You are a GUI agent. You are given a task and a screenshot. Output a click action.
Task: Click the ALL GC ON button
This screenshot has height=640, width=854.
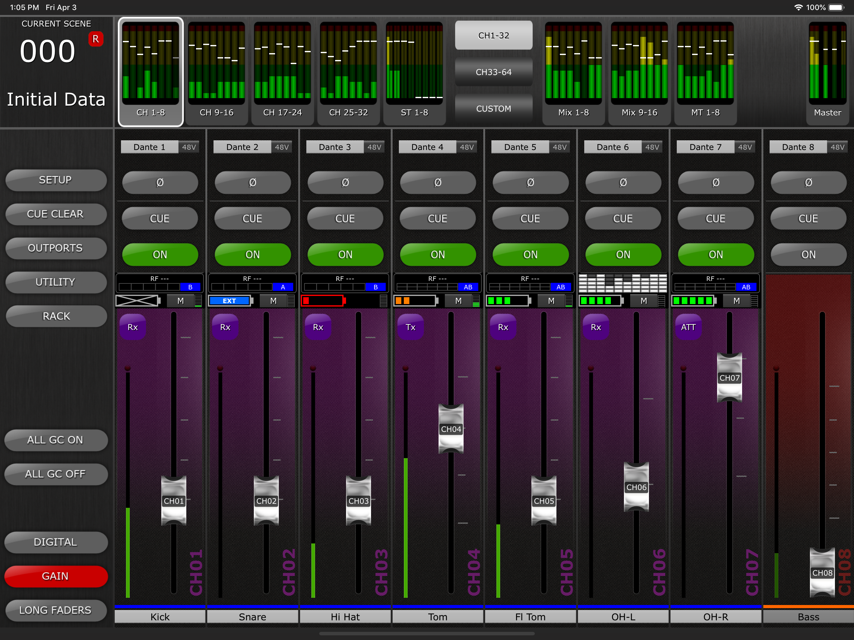(56, 440)
